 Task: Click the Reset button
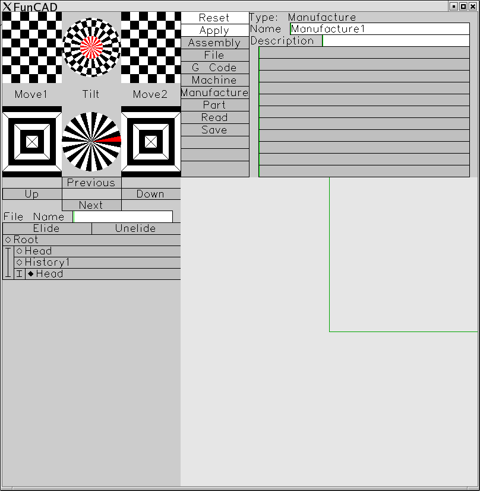(x=215, y=18)
